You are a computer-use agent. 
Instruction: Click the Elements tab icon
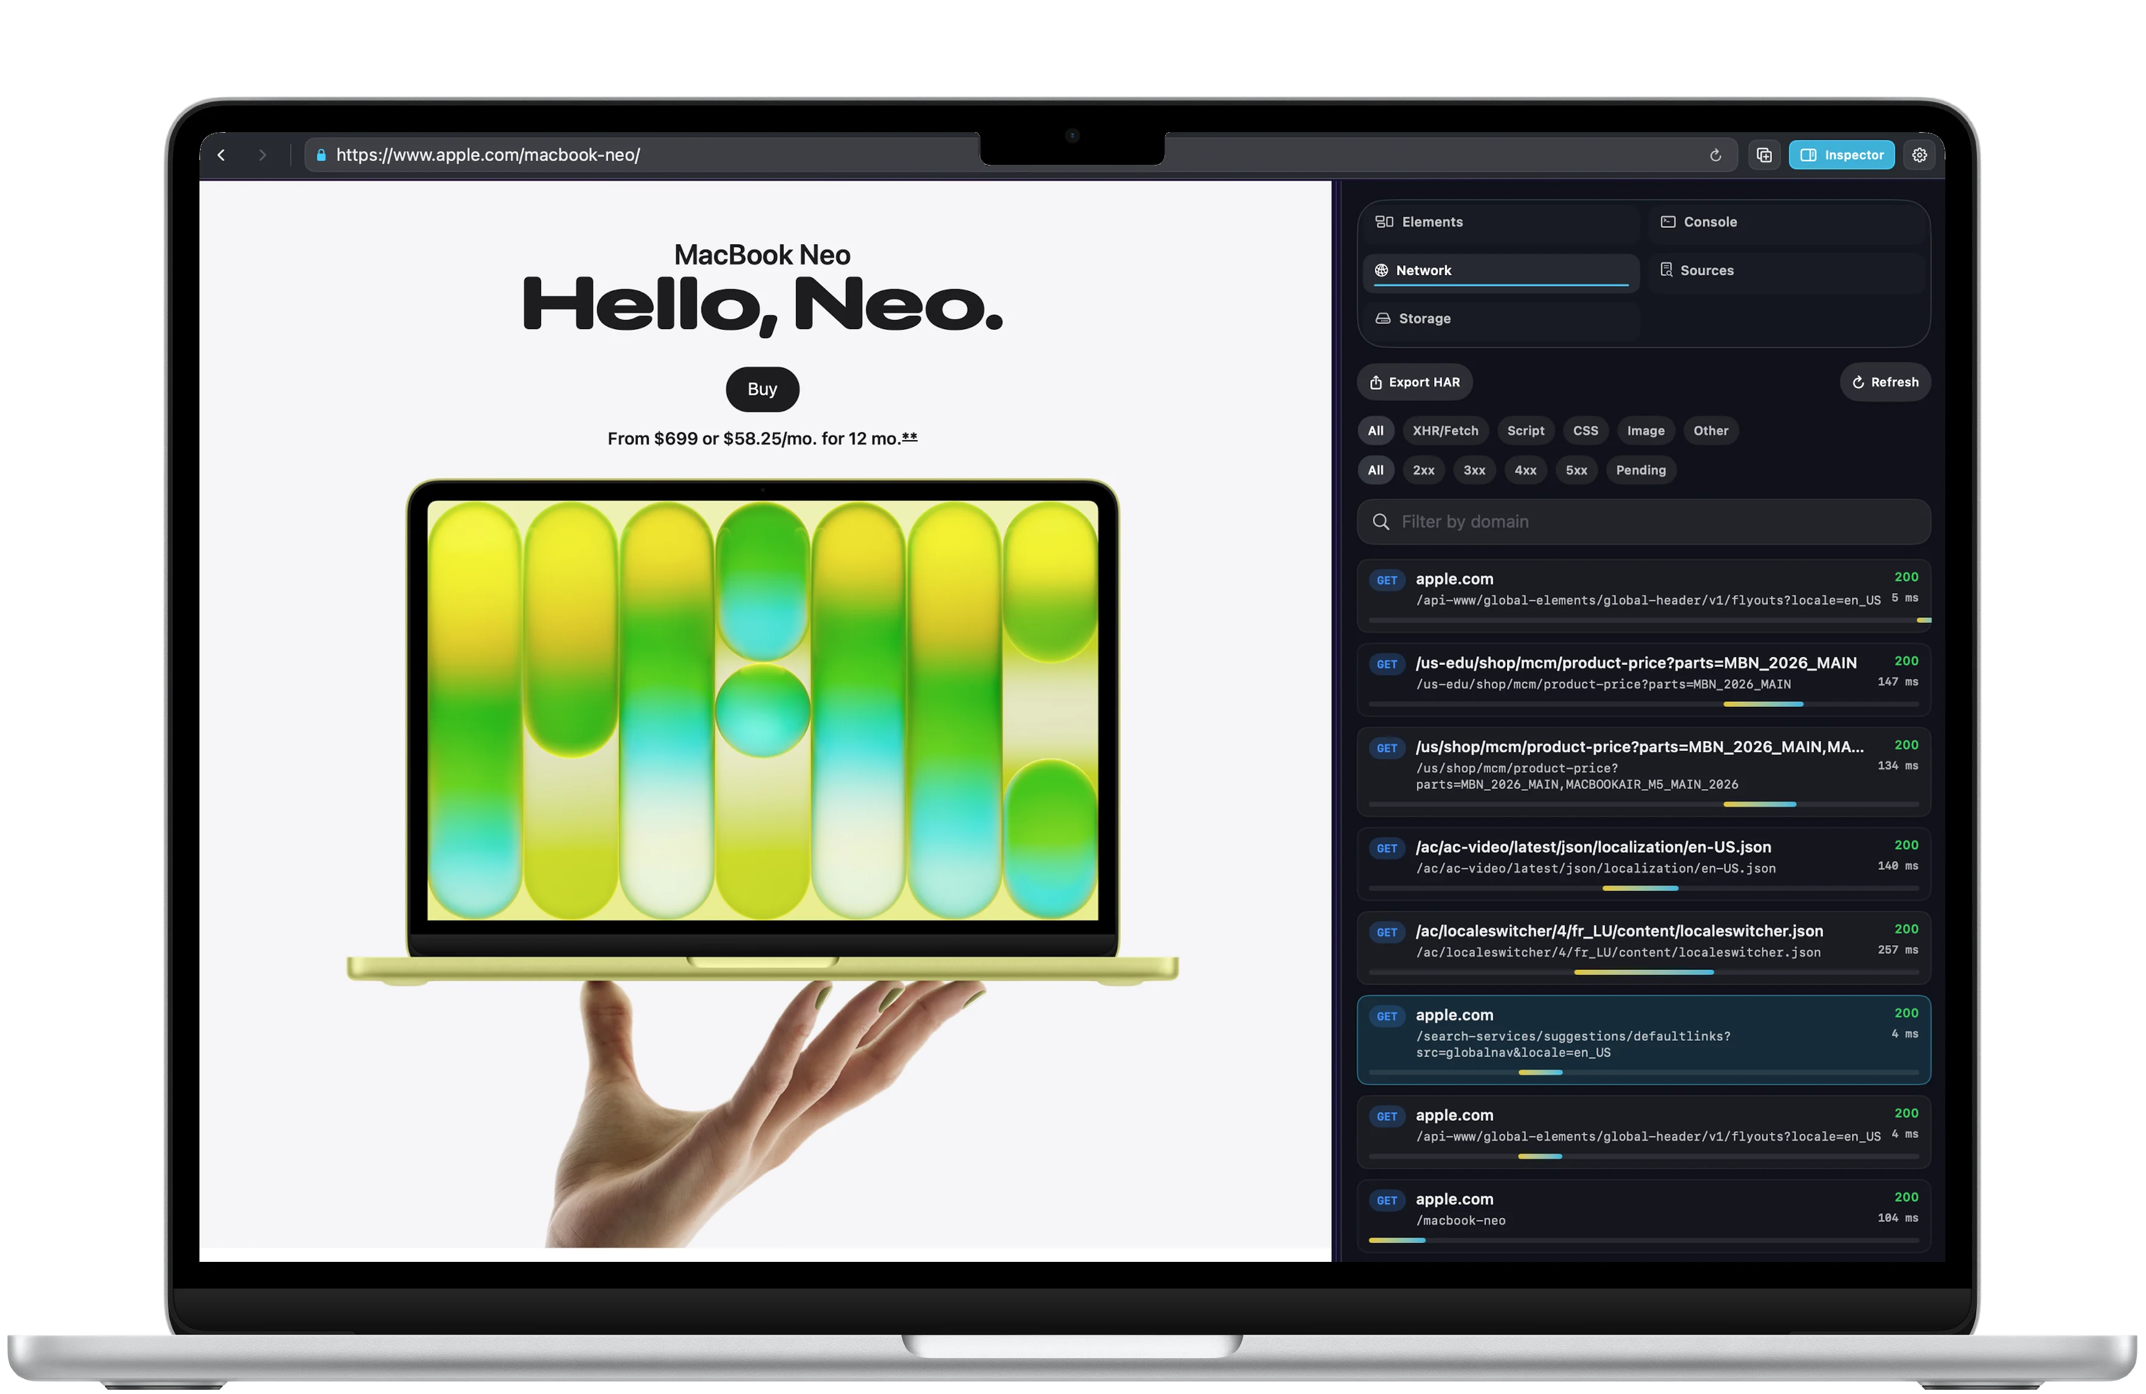coord(1384,222)
